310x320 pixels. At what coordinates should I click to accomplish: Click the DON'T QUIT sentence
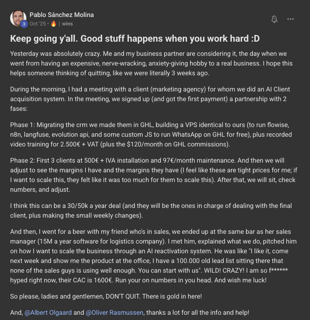106,297
